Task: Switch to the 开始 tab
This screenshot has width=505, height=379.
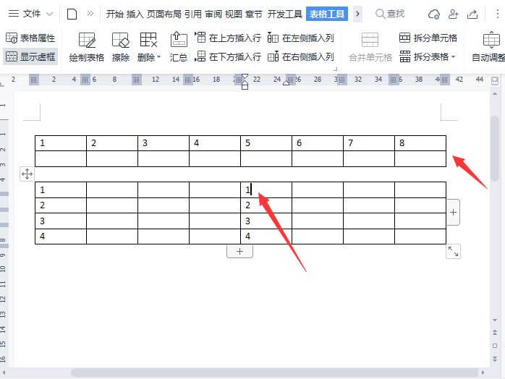Action: (x=115, y=14)
